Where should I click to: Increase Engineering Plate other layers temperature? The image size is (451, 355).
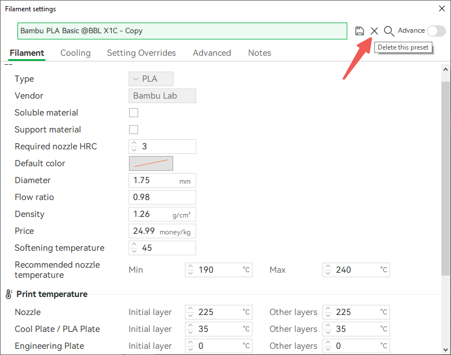(328, 343)
